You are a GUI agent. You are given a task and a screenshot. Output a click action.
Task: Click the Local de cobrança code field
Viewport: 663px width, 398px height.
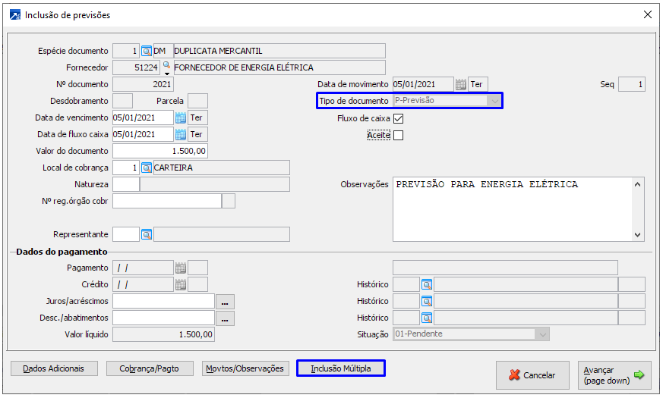click(x=126, y=168)
